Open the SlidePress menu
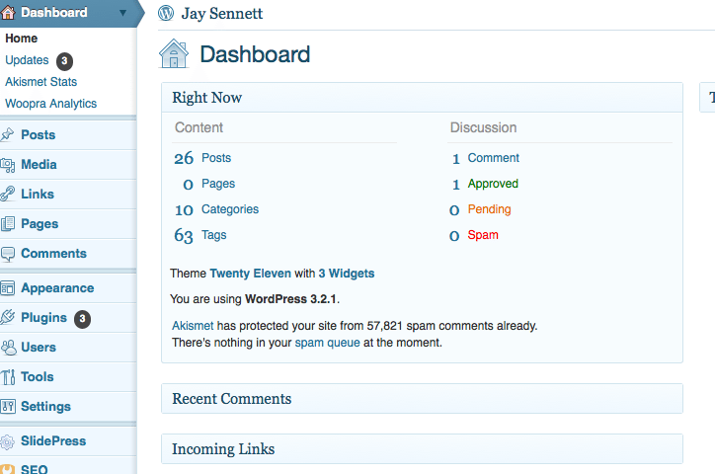Viewport: 715px width, 474px height. tap(53, 441)
